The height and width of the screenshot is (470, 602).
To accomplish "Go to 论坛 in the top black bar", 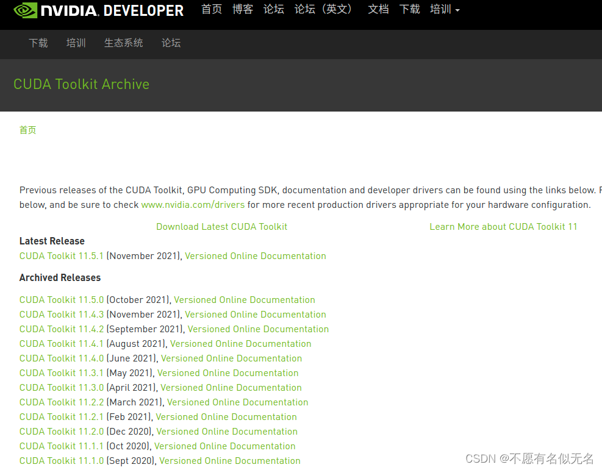I will click(x=274, y=9).
